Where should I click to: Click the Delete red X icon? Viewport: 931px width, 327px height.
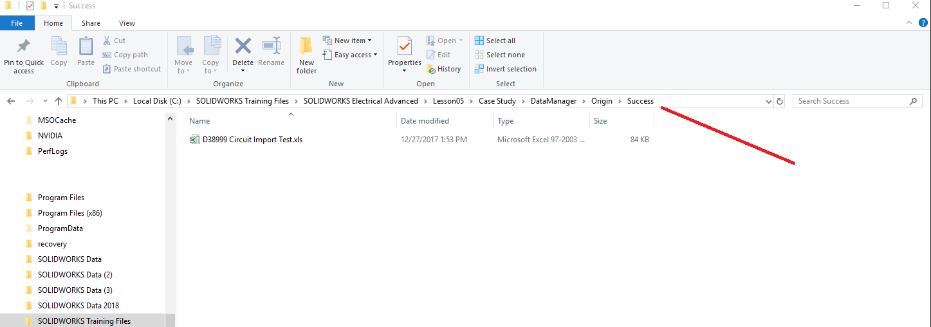(x=243, y=46)
